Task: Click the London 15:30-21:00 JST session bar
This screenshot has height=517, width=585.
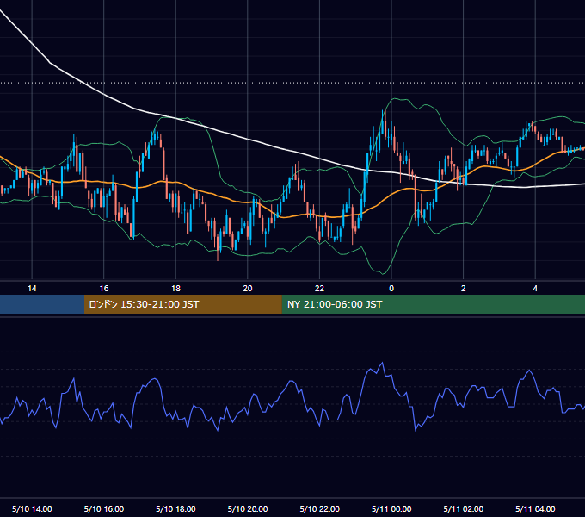Action: click(x=182, y=304)
